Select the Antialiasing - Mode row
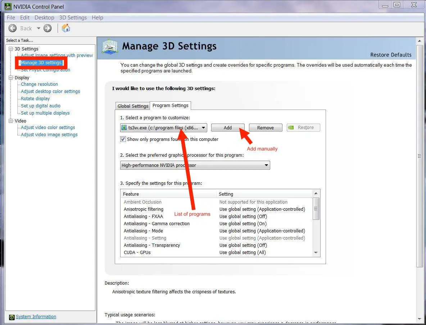 (x=217, y=231)
